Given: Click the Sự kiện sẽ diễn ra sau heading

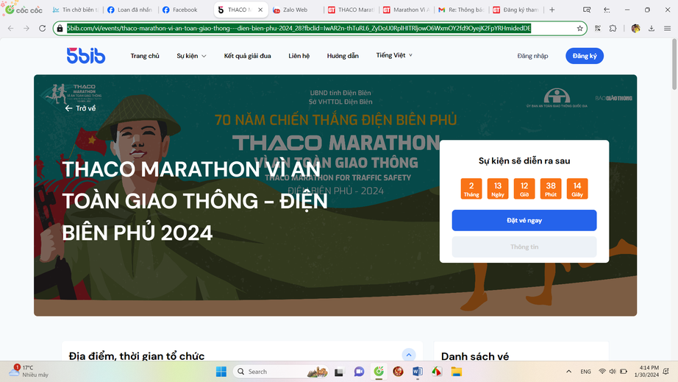Looking at the screenshot, I should 524,161.
